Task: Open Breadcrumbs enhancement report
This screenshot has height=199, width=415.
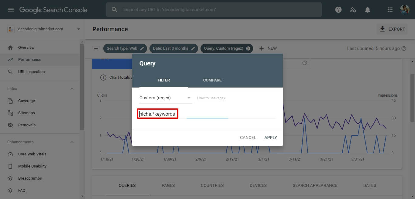Action: pyautogui.click(x=30, y=178)
